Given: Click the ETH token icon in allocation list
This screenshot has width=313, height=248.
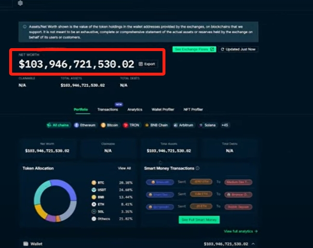Looking at the screenshot, I should coord(94,204).
